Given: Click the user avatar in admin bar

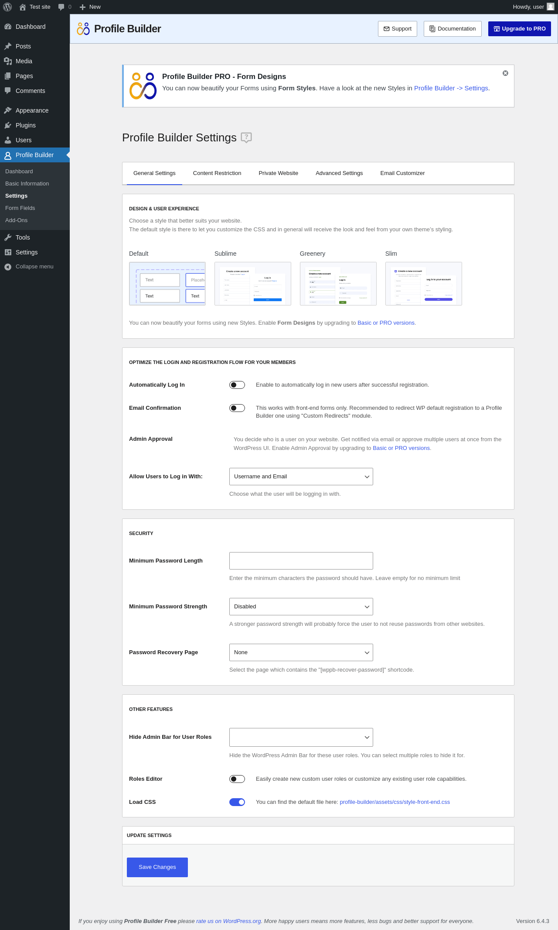Looking at the screenshot, I should point(550,7).
